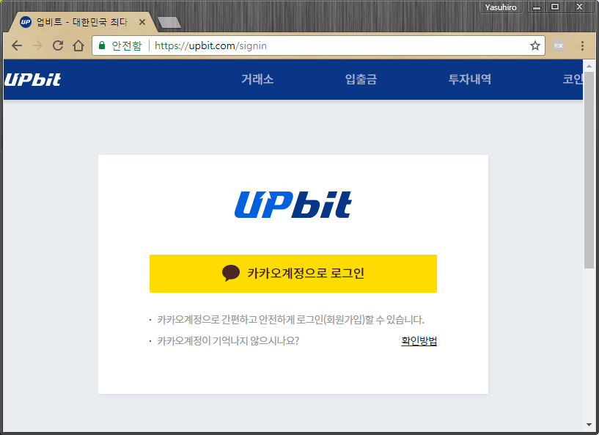
Task: Click 카카오계정으로 로그인 yellow button
Action: click(x=293, y=274)
